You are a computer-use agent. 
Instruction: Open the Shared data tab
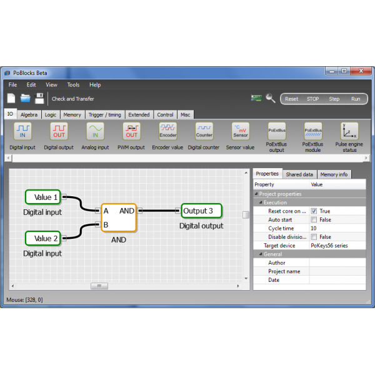coord(299,174)
